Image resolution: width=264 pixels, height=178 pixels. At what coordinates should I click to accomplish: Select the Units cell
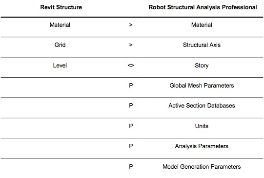click(202, 126)
